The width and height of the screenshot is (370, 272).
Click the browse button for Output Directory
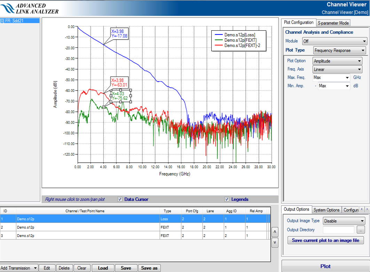[x=360, y=230]
